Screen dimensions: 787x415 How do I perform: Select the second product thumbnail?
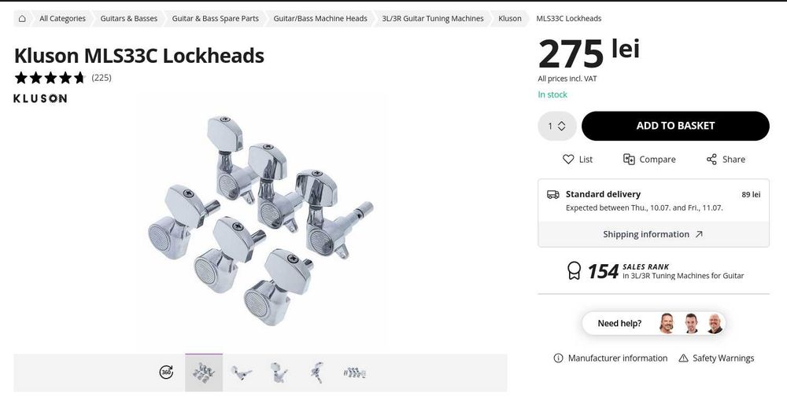point(242,373)
